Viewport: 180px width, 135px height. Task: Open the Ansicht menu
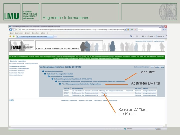(x=27, y=33)
